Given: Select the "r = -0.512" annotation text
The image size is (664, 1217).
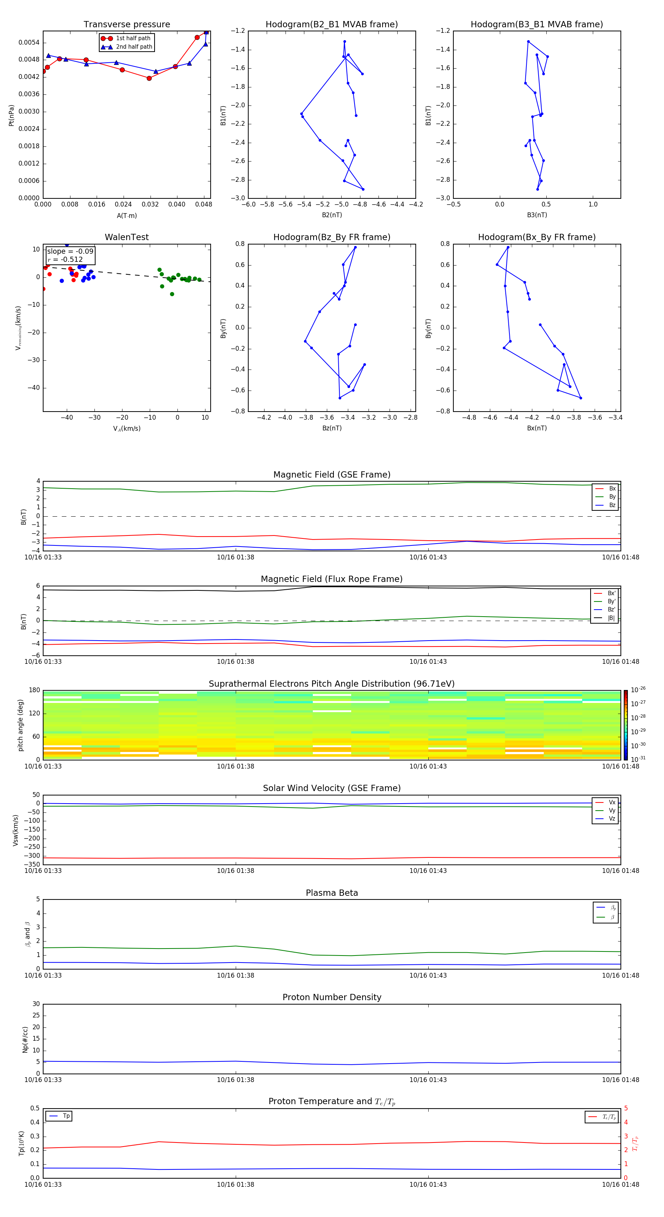Looking at the screenshot, I should coord(65,259).
